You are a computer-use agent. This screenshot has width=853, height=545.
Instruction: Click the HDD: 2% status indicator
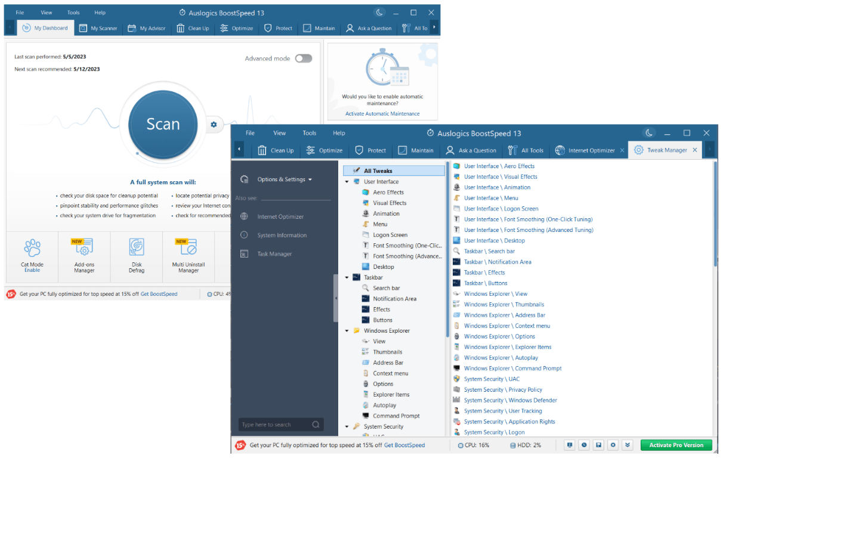coord(526,445)
